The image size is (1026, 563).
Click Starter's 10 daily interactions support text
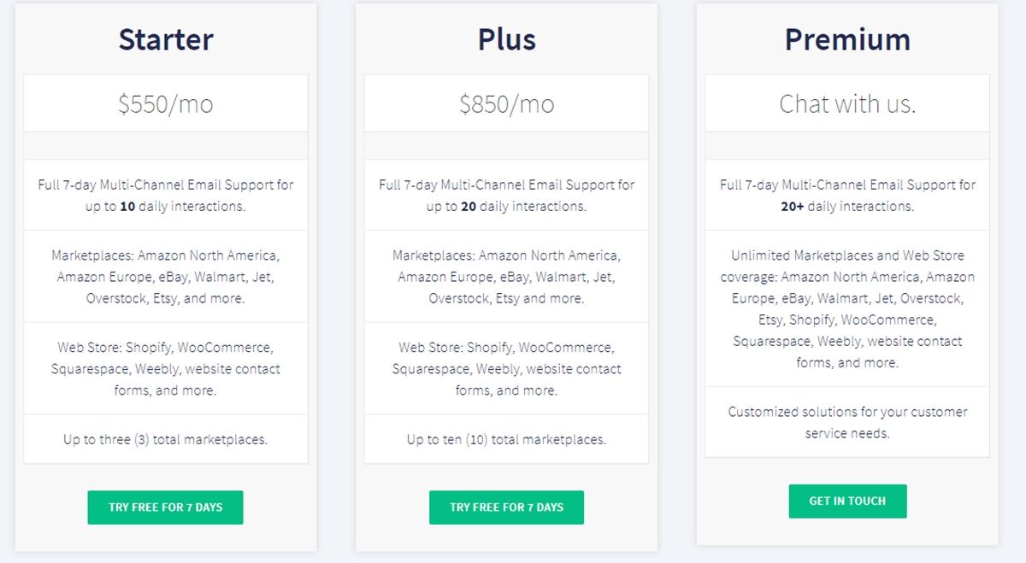[x=166, y=196]
